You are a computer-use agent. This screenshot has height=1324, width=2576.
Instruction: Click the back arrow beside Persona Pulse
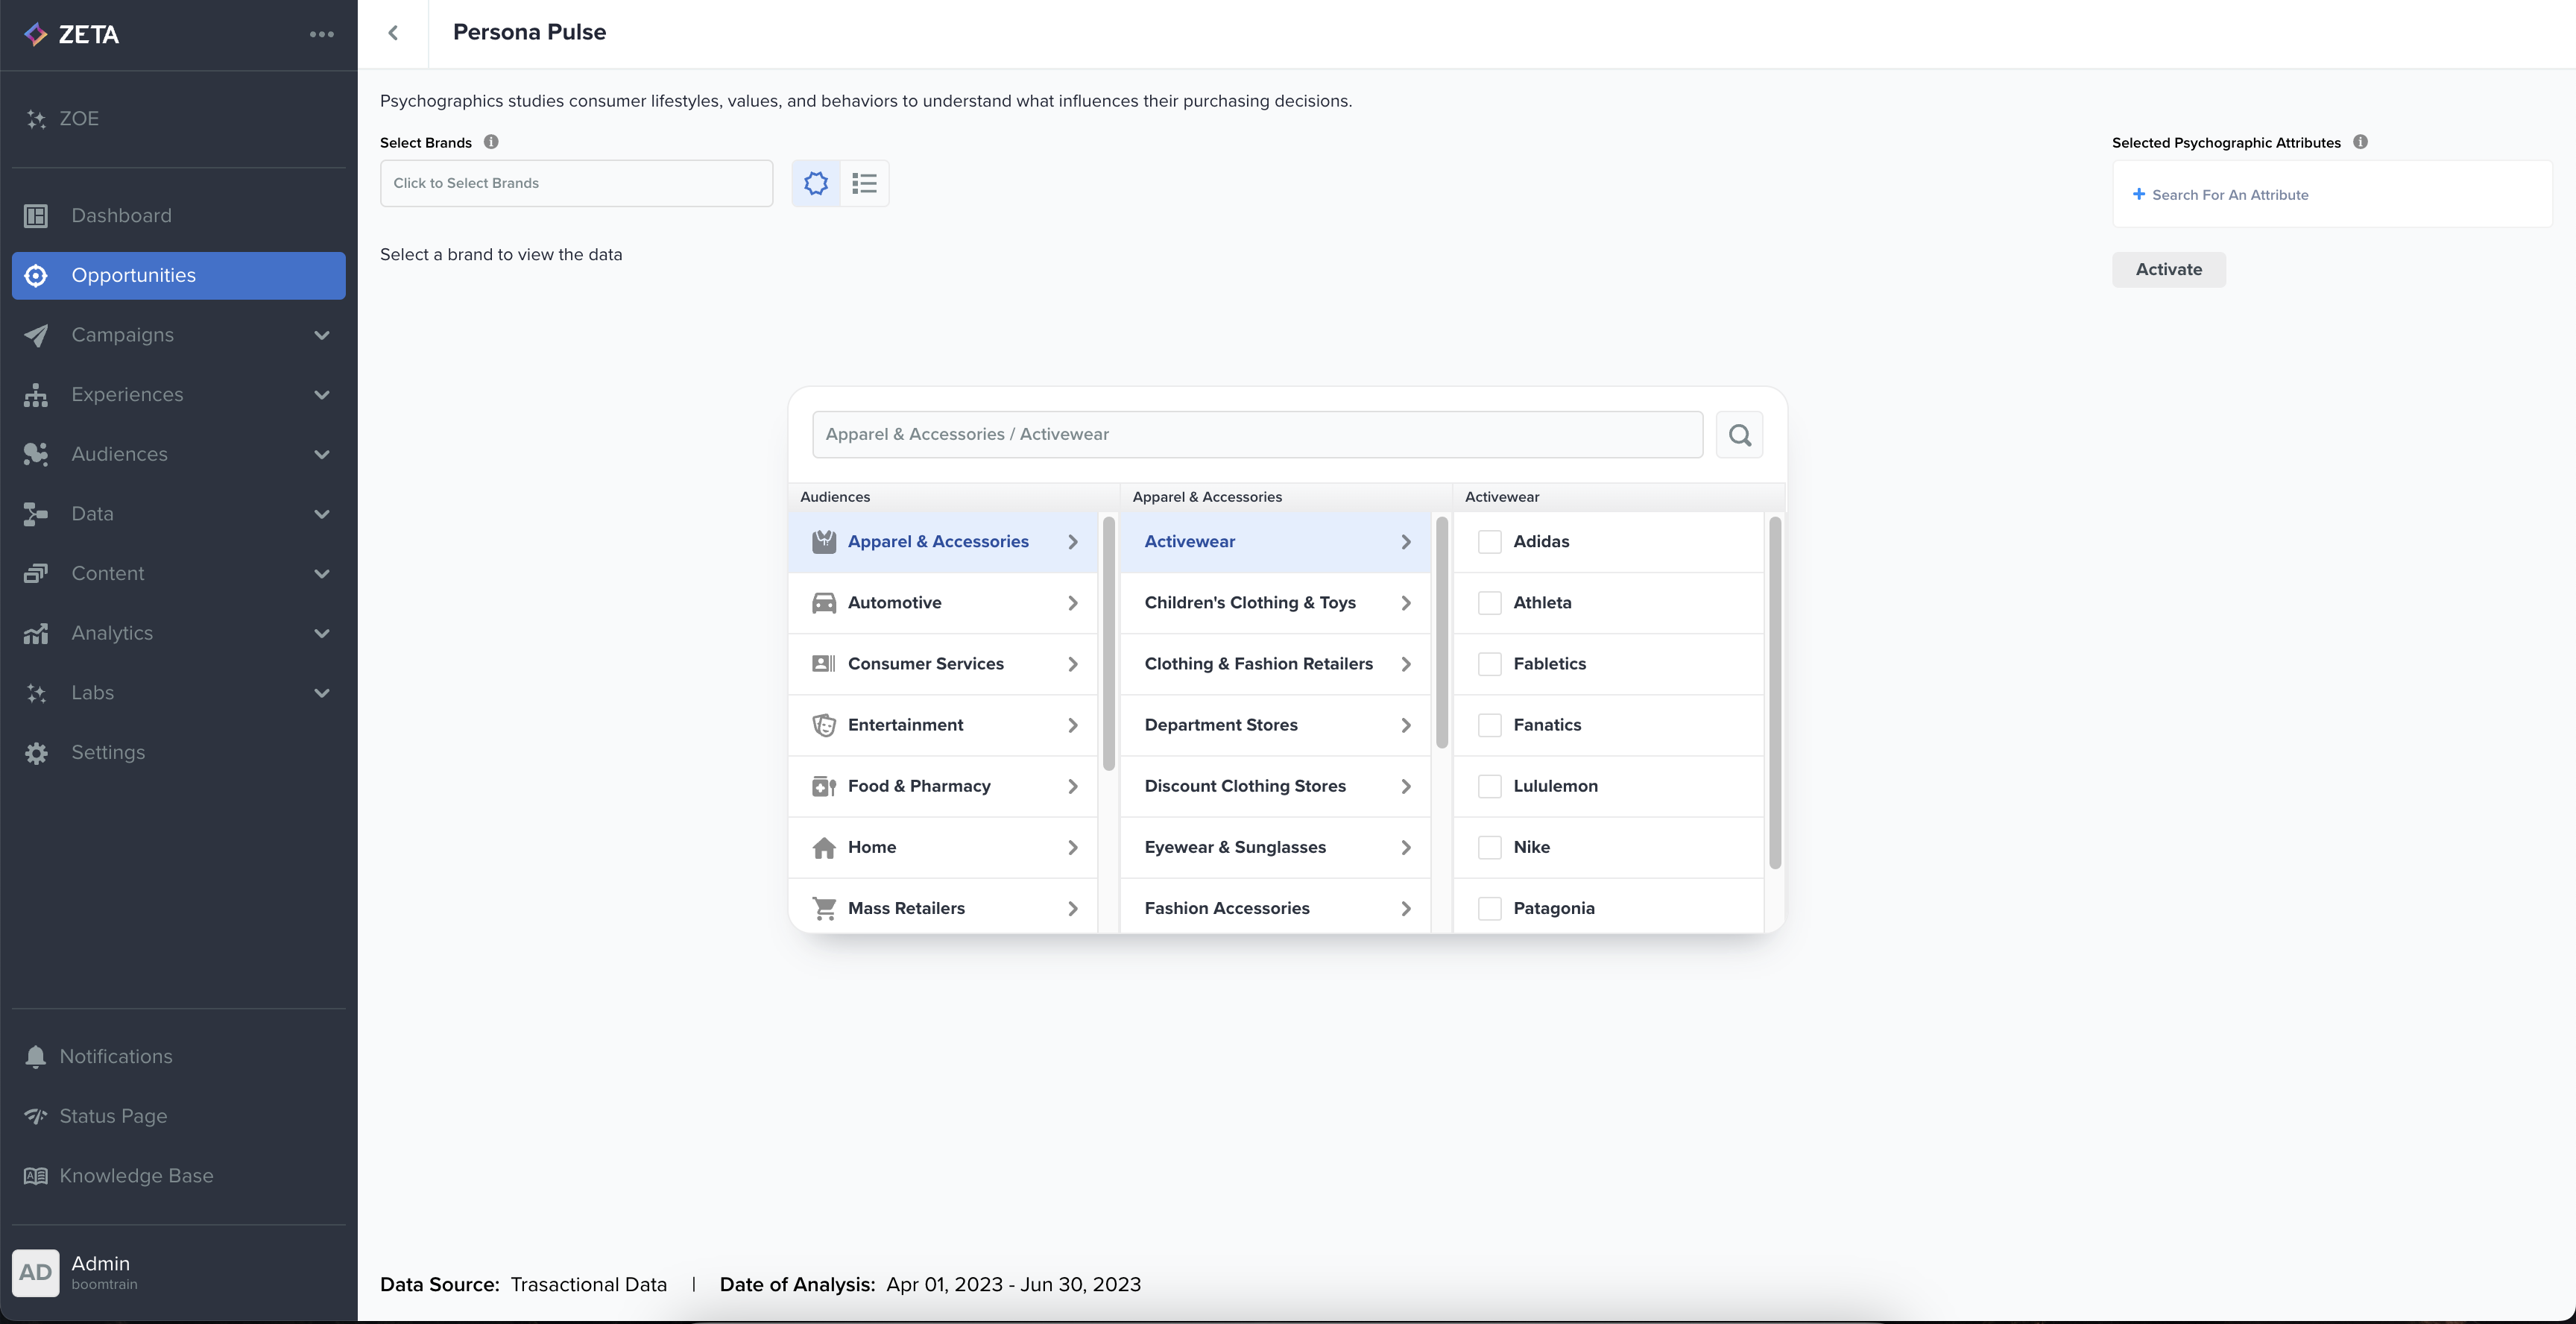pos(393,33)
